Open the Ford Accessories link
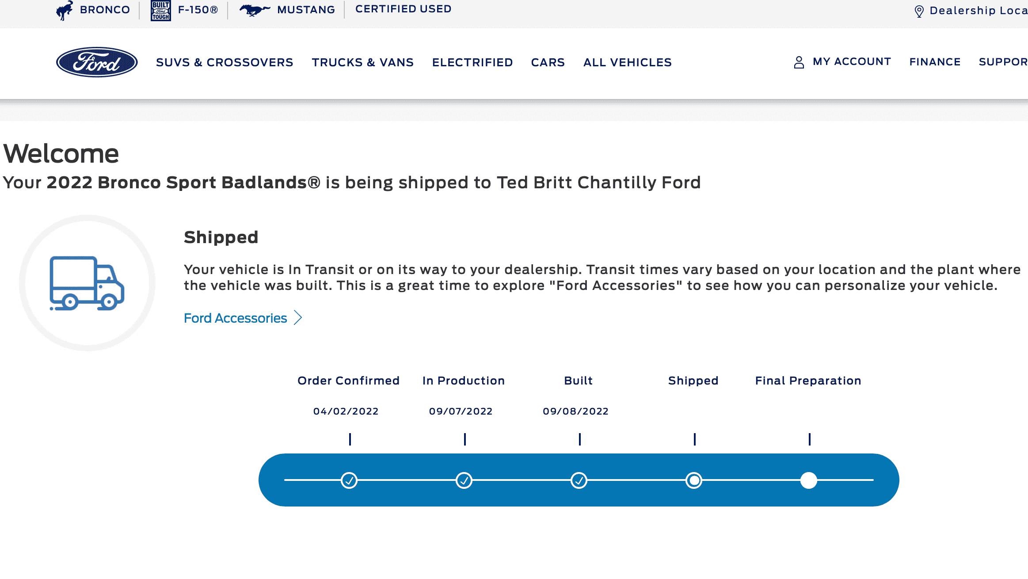 pyautogui.click(x=235, y=317)
